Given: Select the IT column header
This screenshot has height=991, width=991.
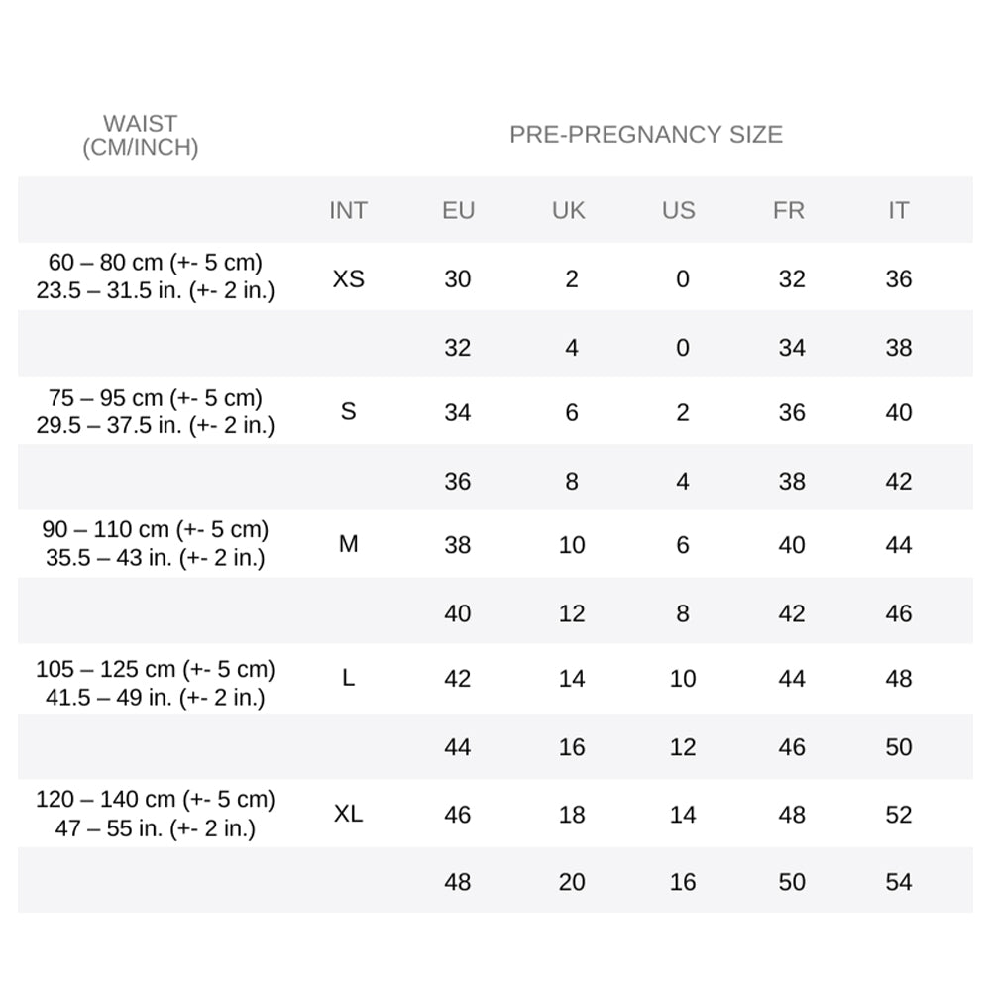Looking at the screenshot, I should [898, 210].
